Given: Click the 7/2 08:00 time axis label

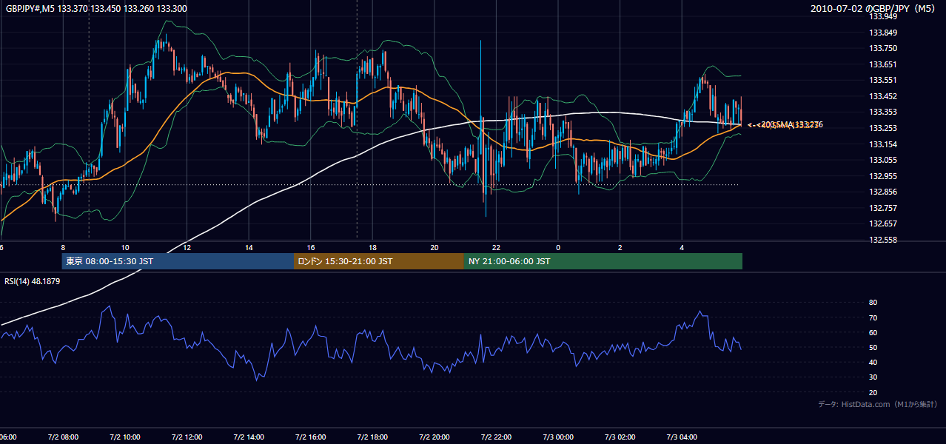Looking at the screenshot, I should coord(62,437).
